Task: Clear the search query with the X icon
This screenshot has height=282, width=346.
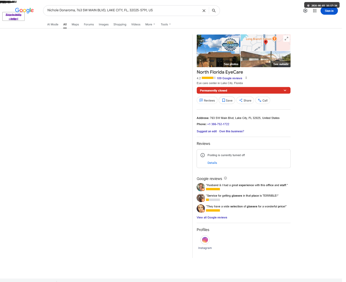Action: pyautogui.click(x=204, y=11)
